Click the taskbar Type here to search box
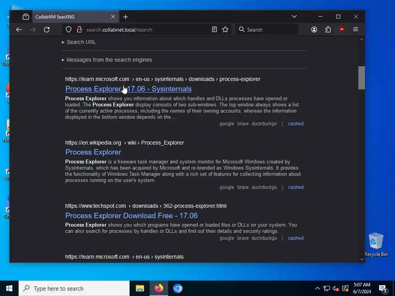The image size is (395, 296). pyautogui.click(x=74, y=288)
